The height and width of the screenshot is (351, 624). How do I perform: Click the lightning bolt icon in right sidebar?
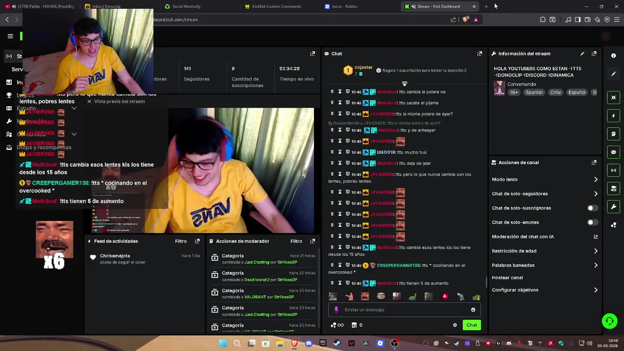[613, 116]
